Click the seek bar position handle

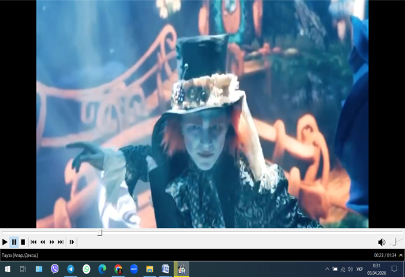point(100,233)
